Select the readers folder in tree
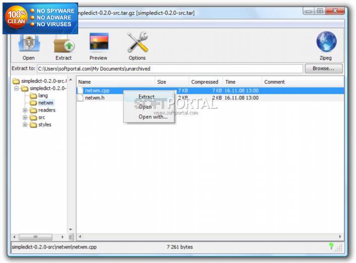 tap(42, 110)
